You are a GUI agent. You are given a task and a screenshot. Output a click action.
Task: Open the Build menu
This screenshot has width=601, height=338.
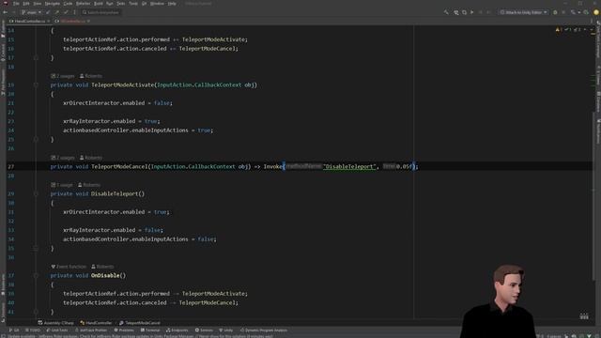[99, 4]
